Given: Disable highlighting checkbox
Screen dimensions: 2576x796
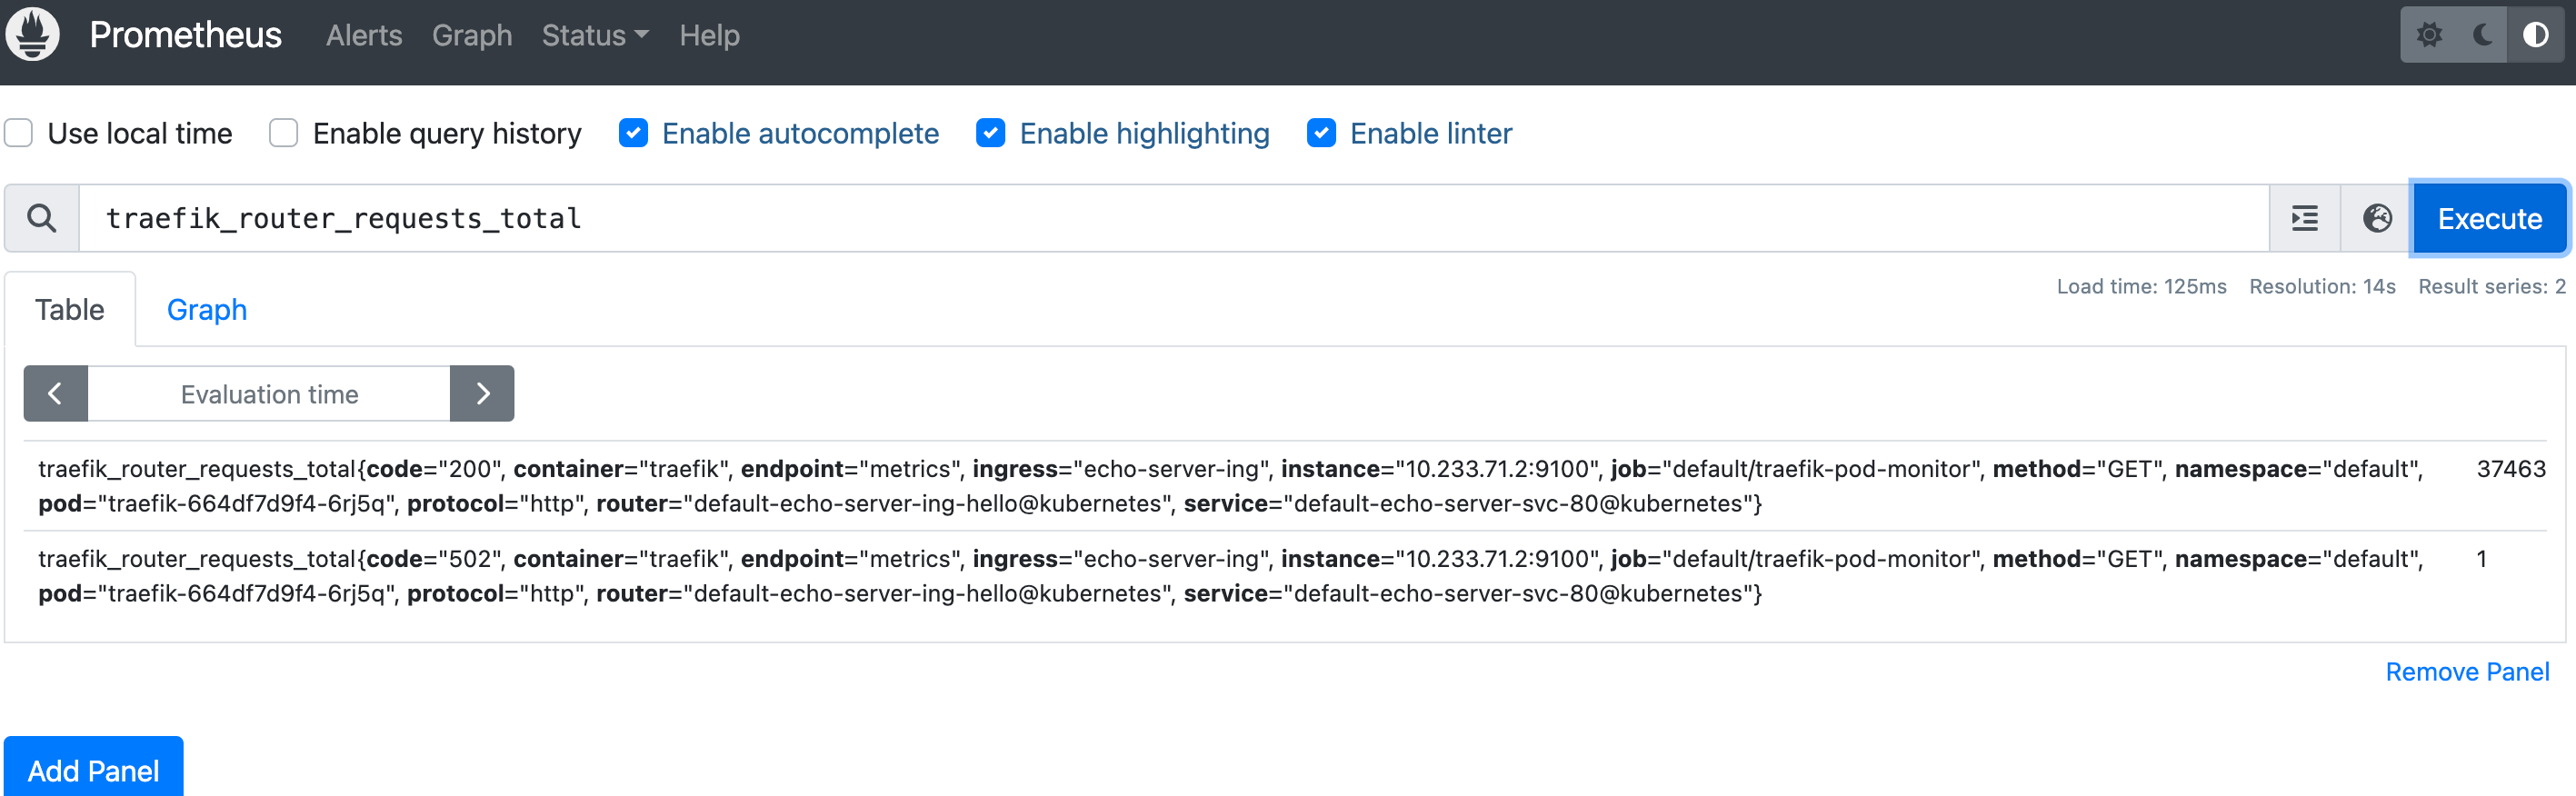Looking at the screenshot, I should tap(990, 133).
